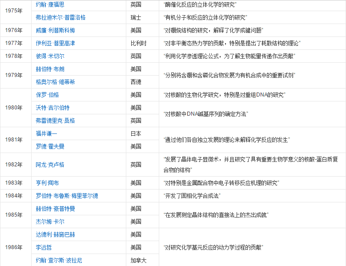The width and height of the screenshot is (346, 266).
Task: Follow the 赫伯特·豪普特曼 link
Action: pyautogui.click(x=55, y=209)
